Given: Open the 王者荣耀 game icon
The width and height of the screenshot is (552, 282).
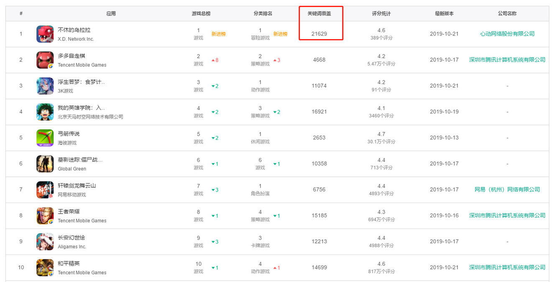Looking at the screenshot, I should coord(45,216).
